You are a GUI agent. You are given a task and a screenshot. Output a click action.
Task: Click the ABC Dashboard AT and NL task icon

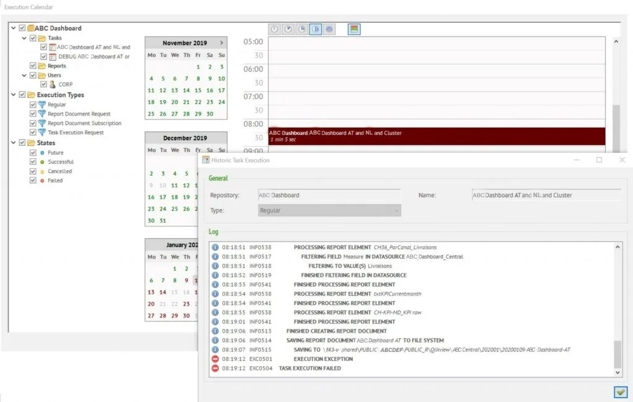pyautogui.click(x=53, y=47)
